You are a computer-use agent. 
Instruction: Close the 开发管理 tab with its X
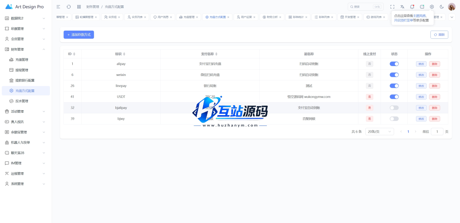tap(358, 17)
